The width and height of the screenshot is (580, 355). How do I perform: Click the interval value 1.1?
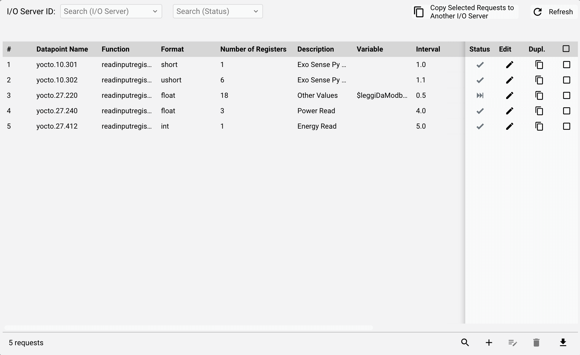[421, 80]
